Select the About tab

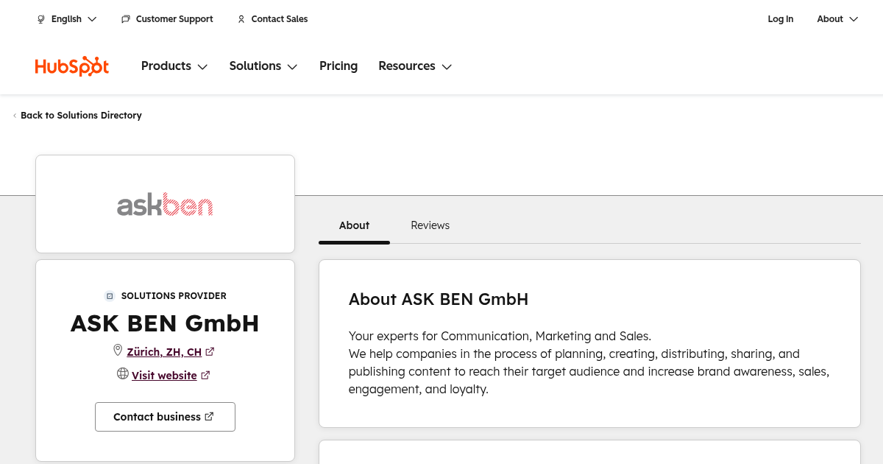pyautogui.click(x=354, y=225)
